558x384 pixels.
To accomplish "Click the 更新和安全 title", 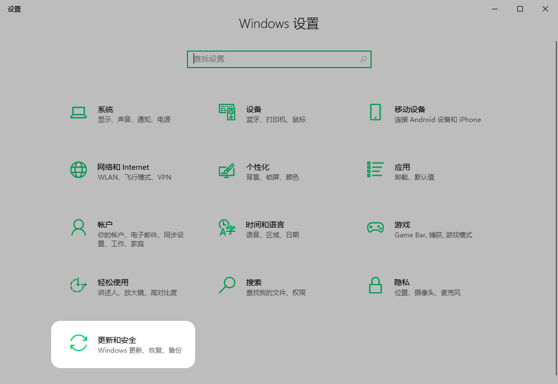I will point(117,340).
